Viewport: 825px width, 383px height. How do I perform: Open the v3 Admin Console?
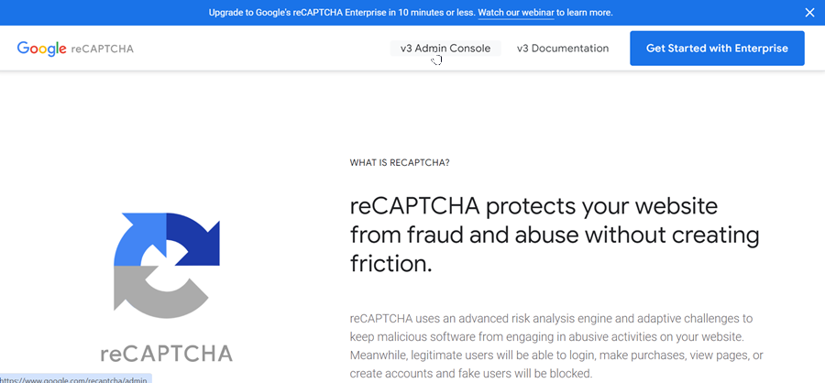pos(445,49)
